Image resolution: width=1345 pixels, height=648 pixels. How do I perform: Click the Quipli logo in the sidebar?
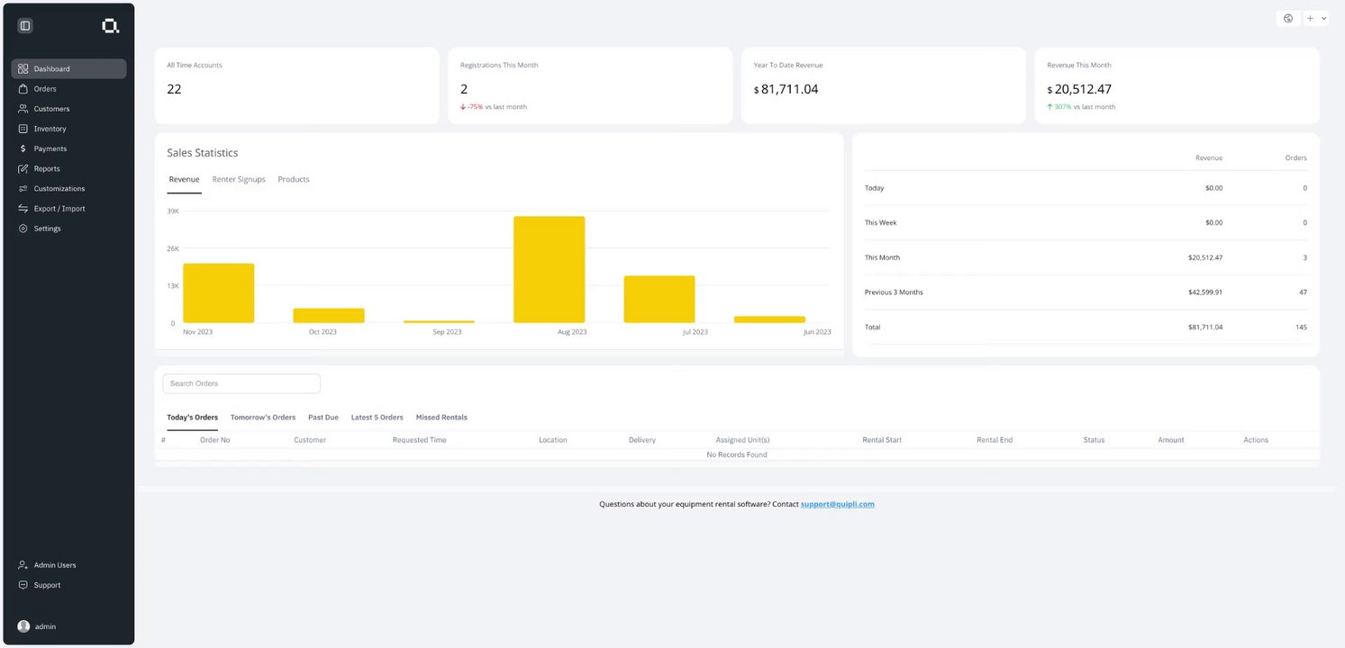pyautogui.click(x=110, y=26)
